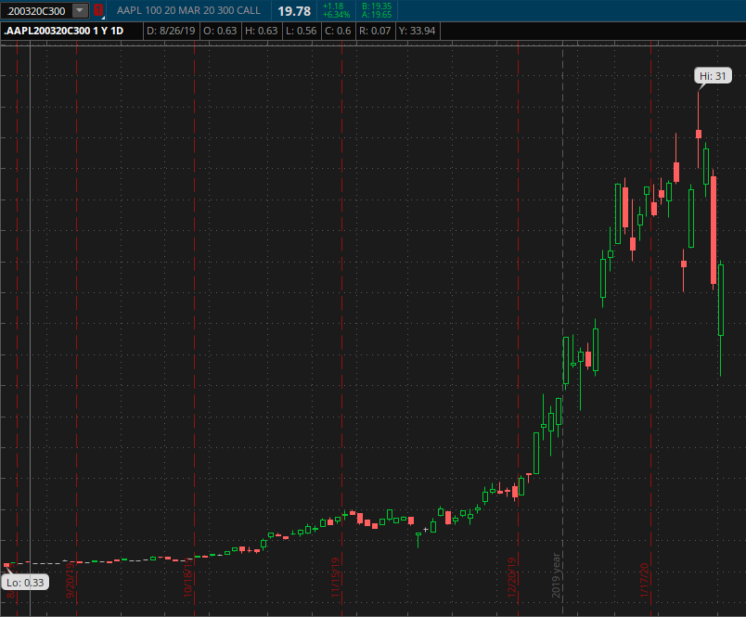Image resolution: width=746 pixels, height=617 pixels.
Task: Click the high readout H: 0.63
Action: pos(262,31)
